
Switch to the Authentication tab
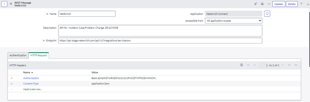click(x=18, y=55)
